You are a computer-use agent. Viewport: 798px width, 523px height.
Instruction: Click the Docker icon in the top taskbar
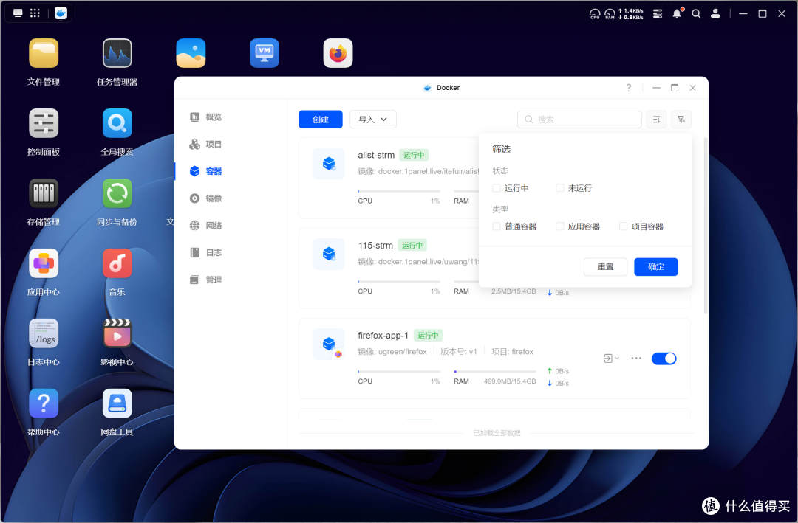tap(61, 13)
